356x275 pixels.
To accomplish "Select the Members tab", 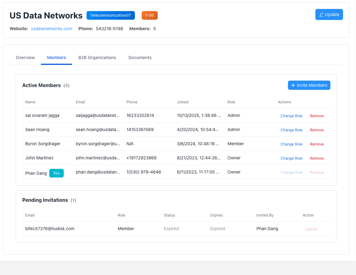I will tap(56, 58).
